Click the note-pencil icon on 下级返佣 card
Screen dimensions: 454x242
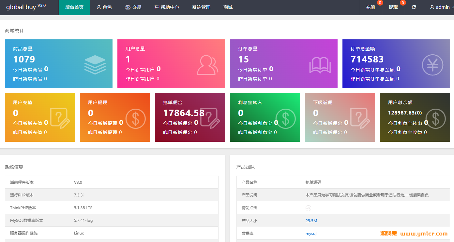pos(360,118)
